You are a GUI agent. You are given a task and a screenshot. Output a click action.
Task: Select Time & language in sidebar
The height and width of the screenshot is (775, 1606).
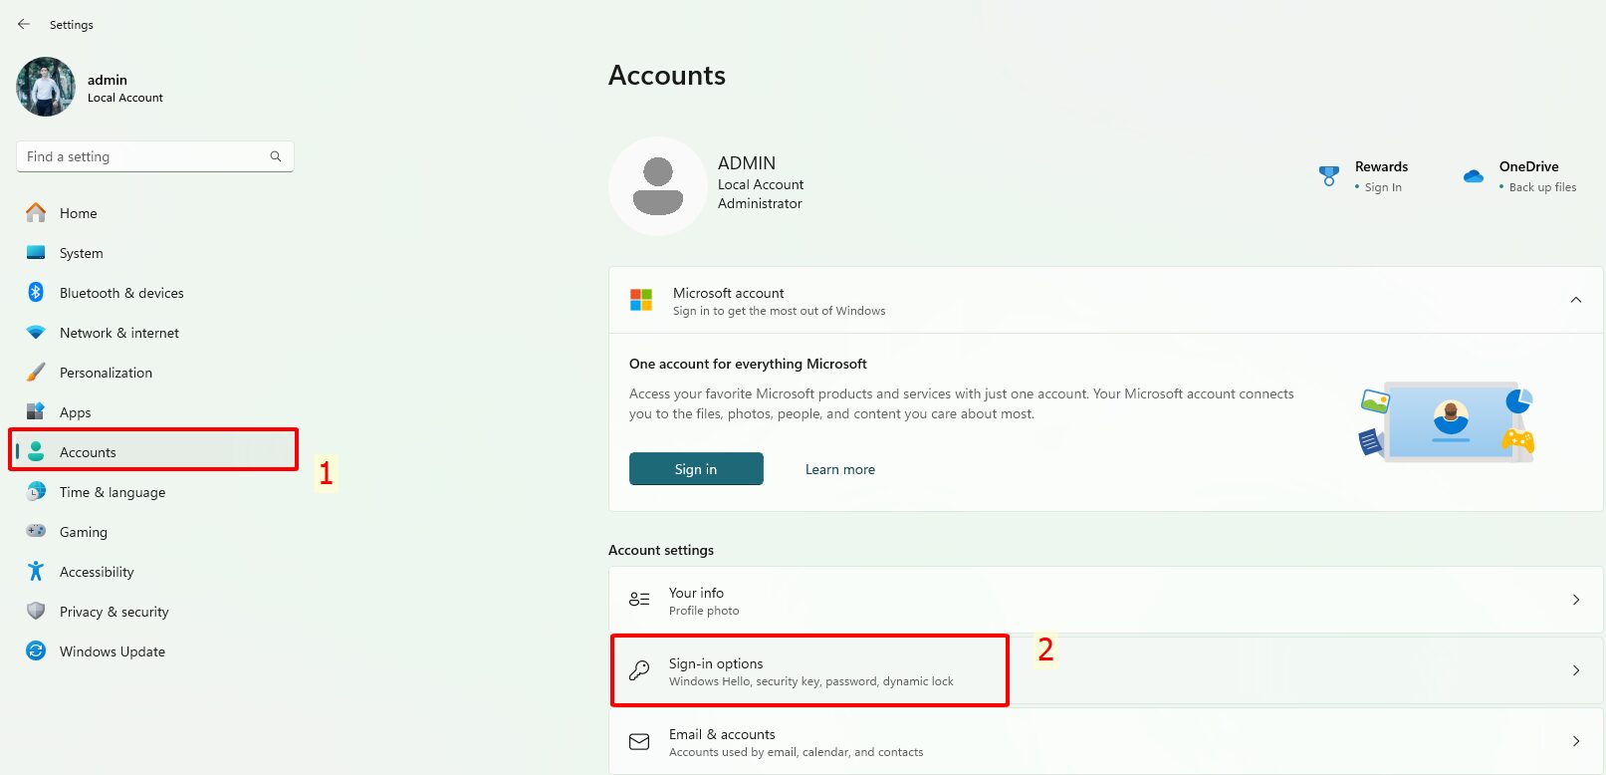[113, 492]
